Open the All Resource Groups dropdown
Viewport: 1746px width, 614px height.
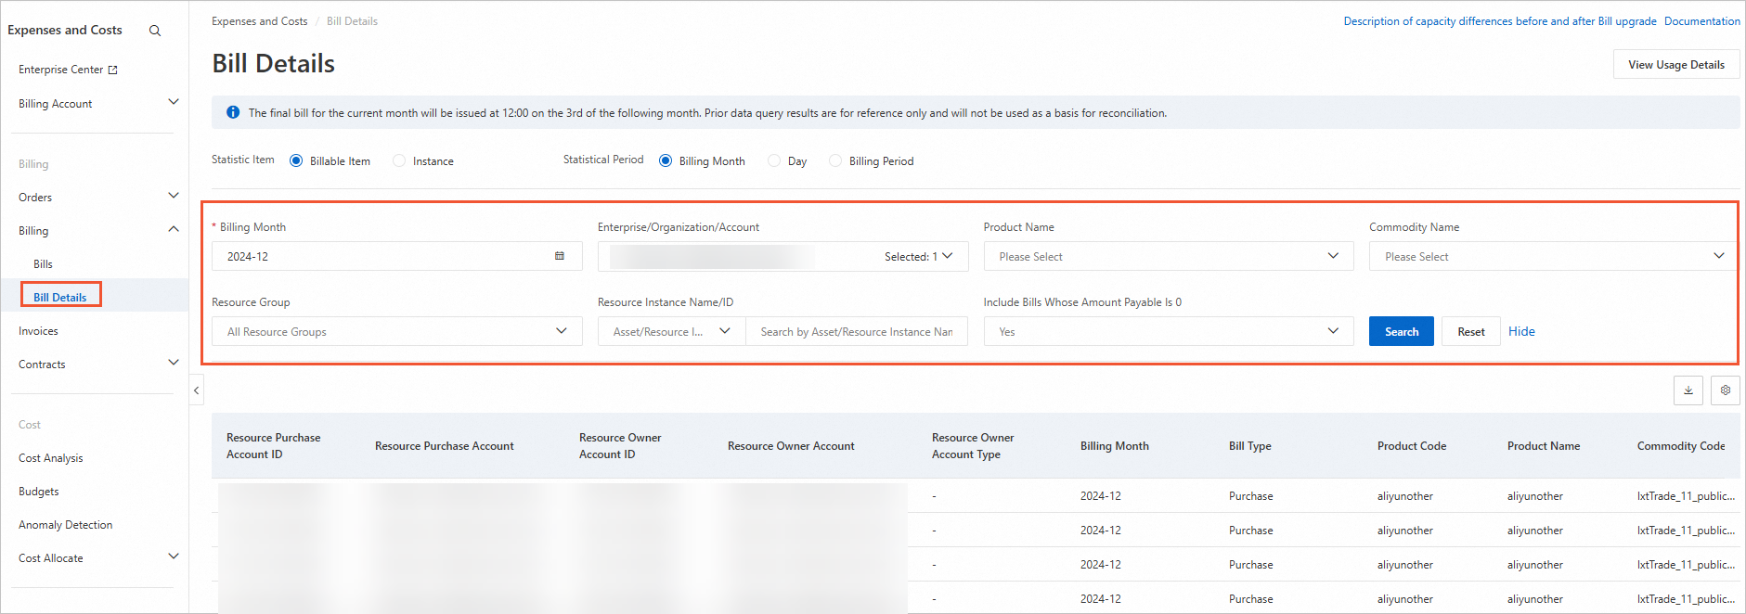click(397, 331)
